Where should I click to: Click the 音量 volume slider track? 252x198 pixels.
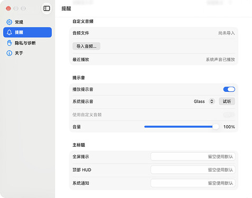coord(181,127)
